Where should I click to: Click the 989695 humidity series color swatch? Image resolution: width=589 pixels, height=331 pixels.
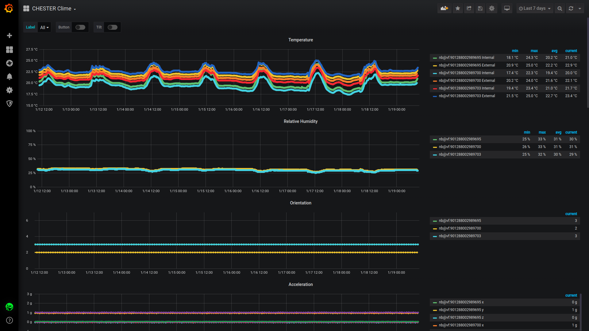click(x=435, y=139)
